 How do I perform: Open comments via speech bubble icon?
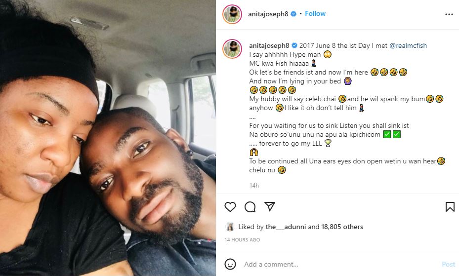click(x=250, y=206)
